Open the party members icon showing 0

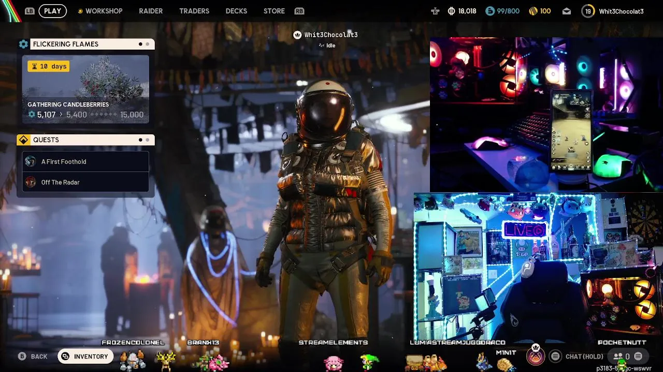[x=621, y=356]
